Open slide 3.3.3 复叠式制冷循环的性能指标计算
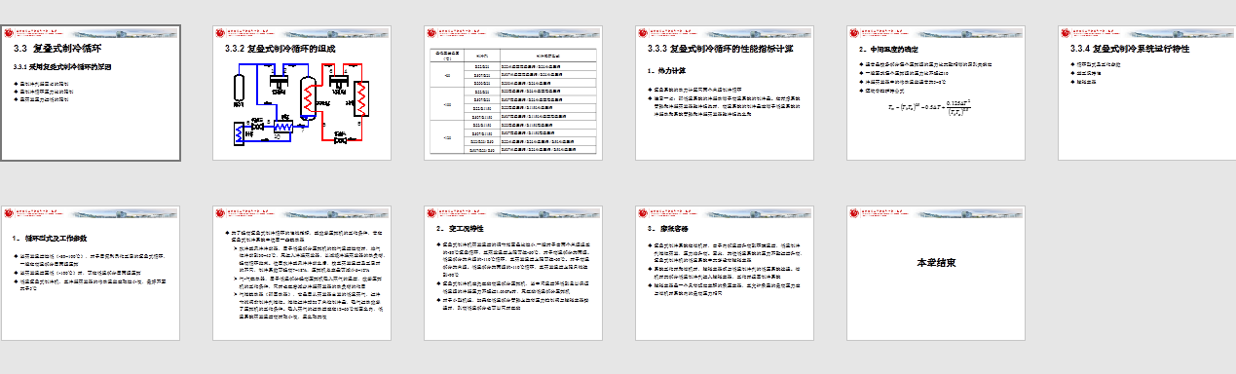 click(724, 93)
